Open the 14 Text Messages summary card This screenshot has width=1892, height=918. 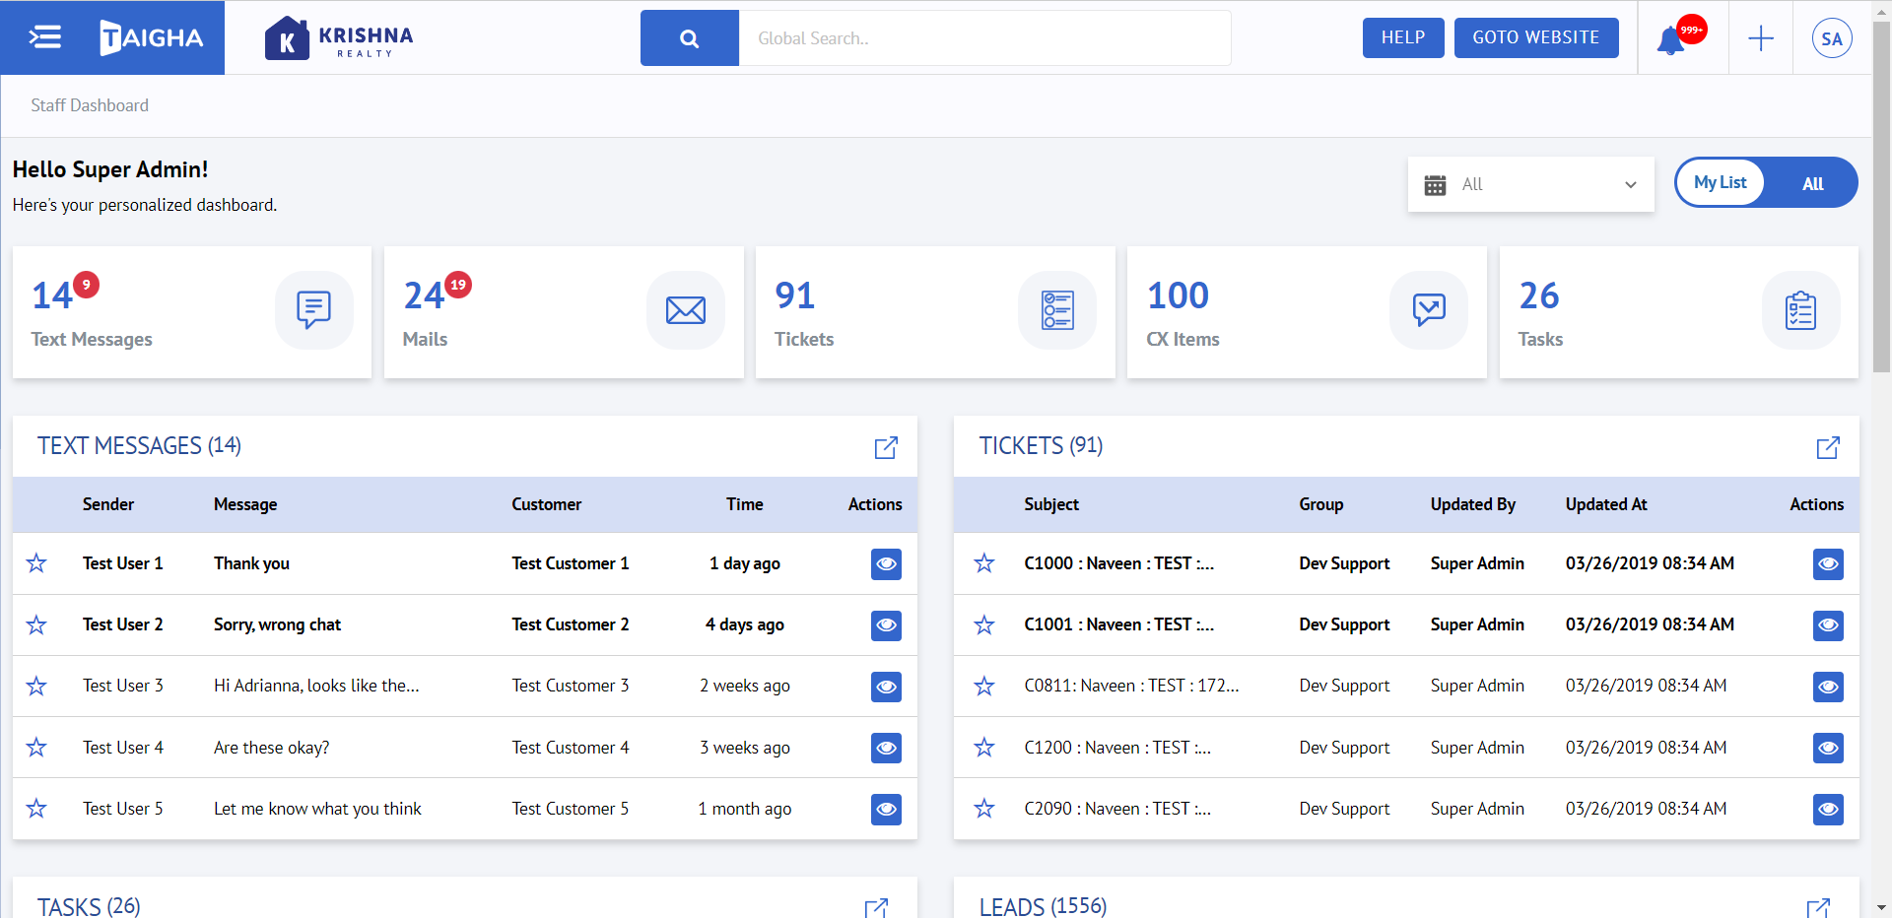(192, 312)
